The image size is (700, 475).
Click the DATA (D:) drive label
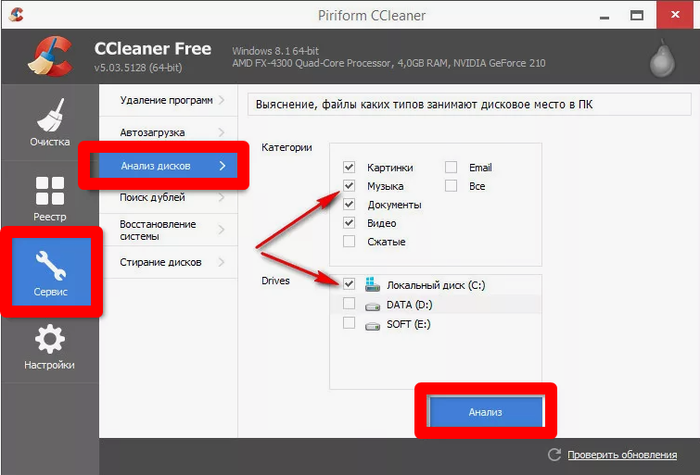410,305
